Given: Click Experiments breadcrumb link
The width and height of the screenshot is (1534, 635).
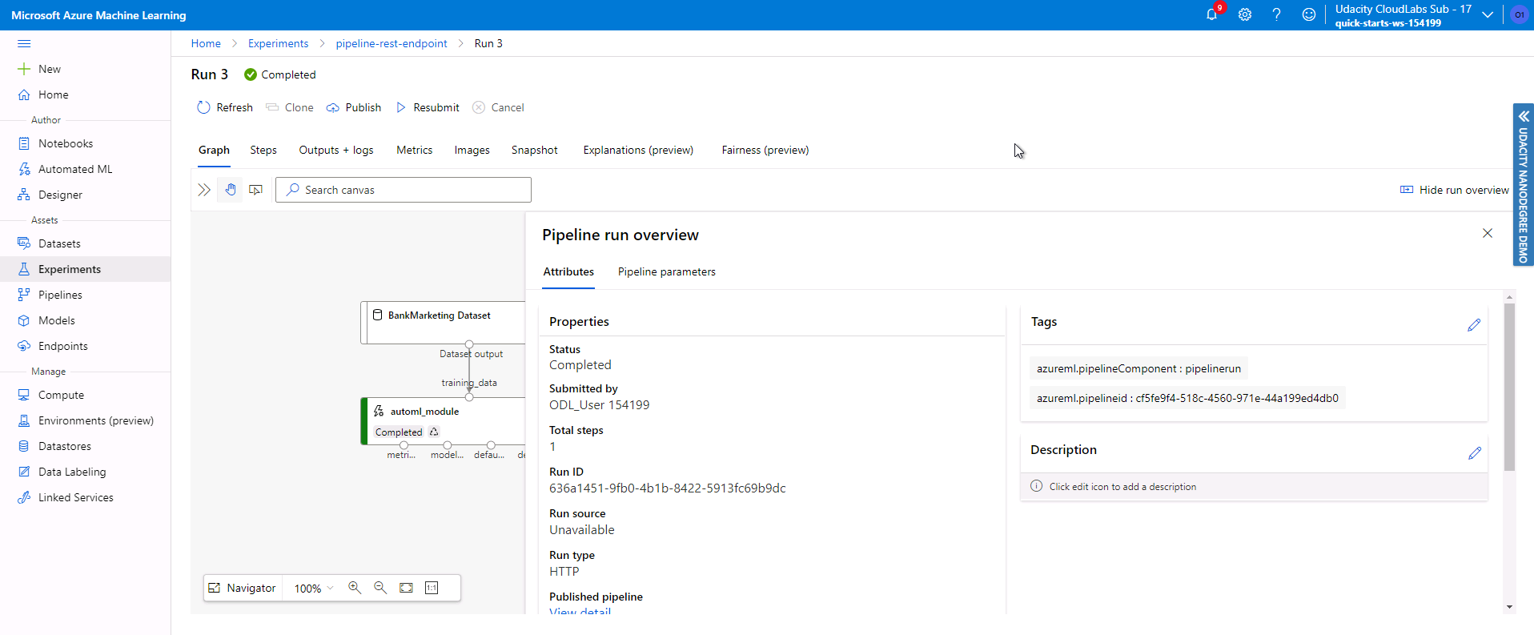Looking at the screenshot, I should (278, 43).
